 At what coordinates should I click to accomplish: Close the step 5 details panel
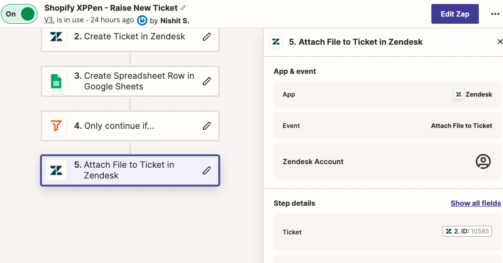(x=500, y=42)
